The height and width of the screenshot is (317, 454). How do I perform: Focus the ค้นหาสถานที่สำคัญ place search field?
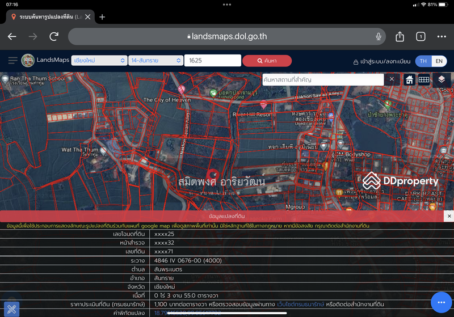tap(323, 79)
